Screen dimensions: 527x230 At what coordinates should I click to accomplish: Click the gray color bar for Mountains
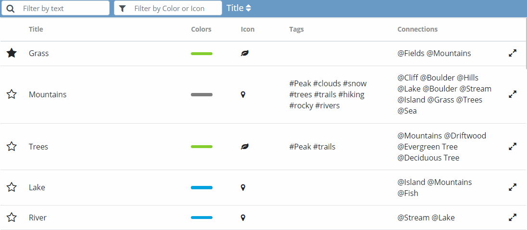(x=201, y=95)
